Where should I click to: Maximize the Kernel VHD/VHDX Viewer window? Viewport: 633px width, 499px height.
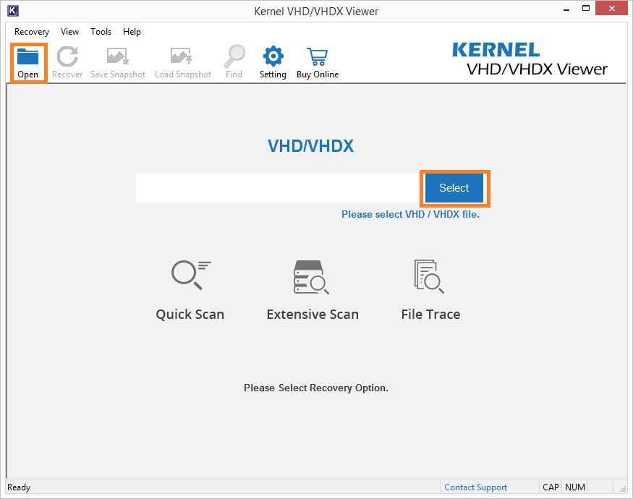coord(586,9)
